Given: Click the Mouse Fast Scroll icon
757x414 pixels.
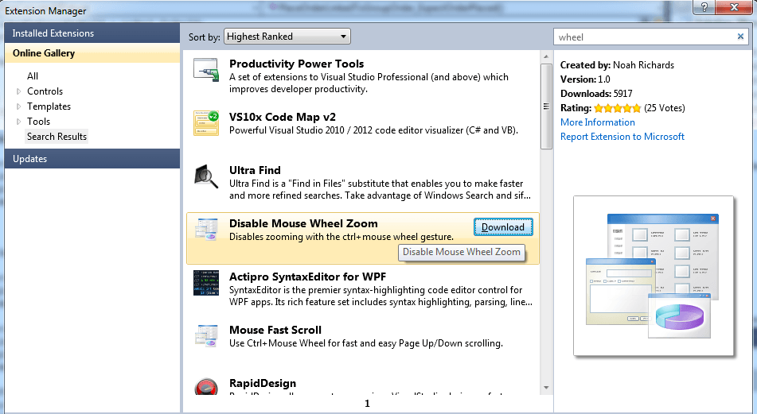Looking at the screenshot, I should point(206,336).
